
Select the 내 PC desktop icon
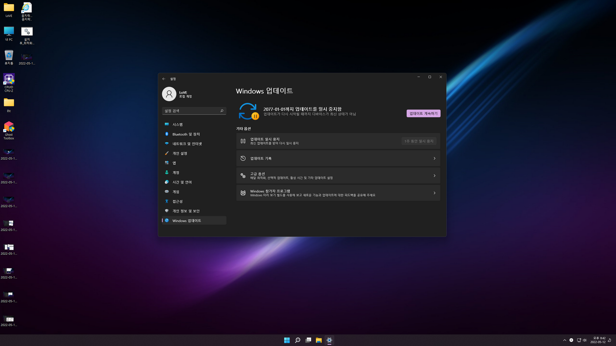click(x=9, y=34)
